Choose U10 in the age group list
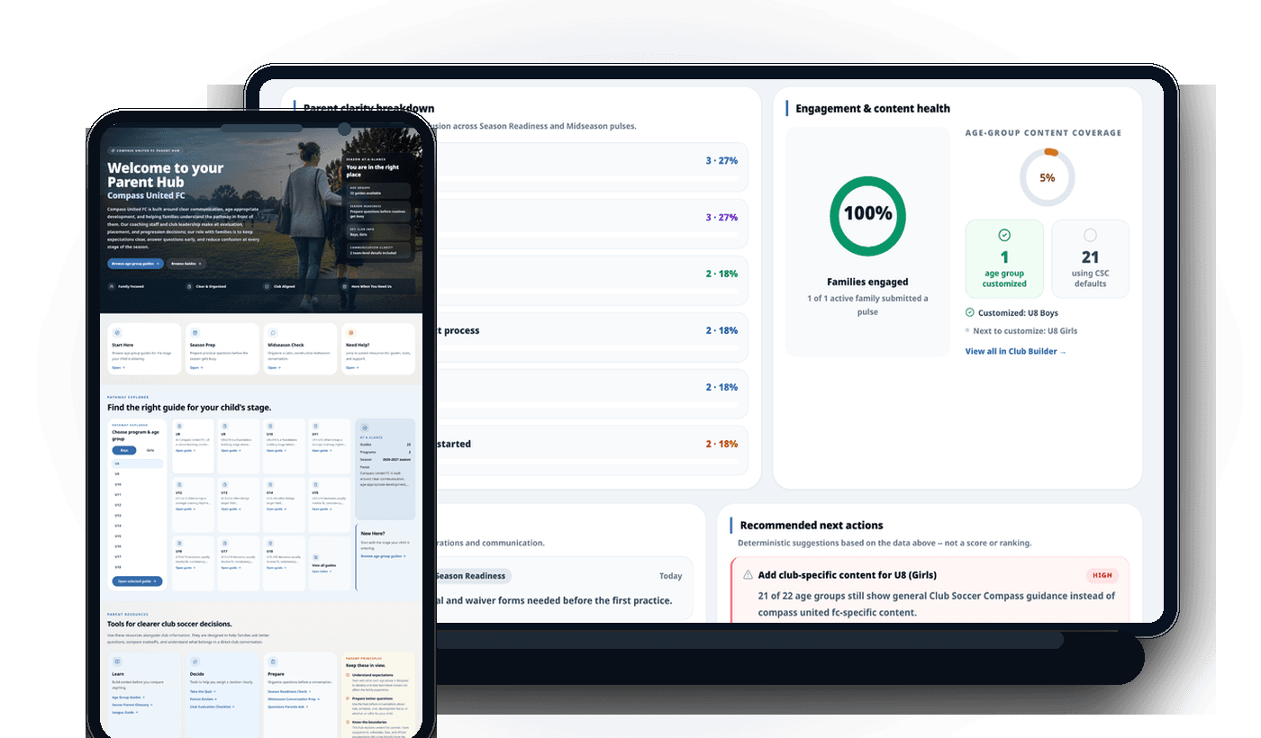1261x738 pixels. 138,484
